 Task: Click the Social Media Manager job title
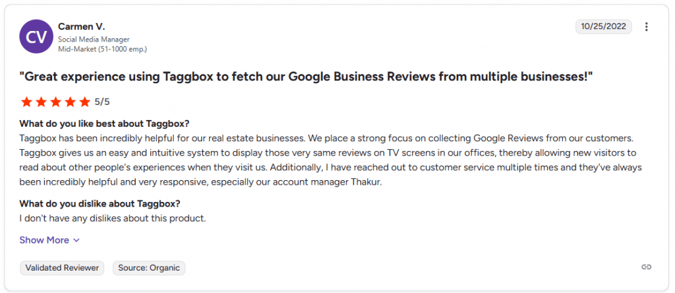click(x=94, y=40)
